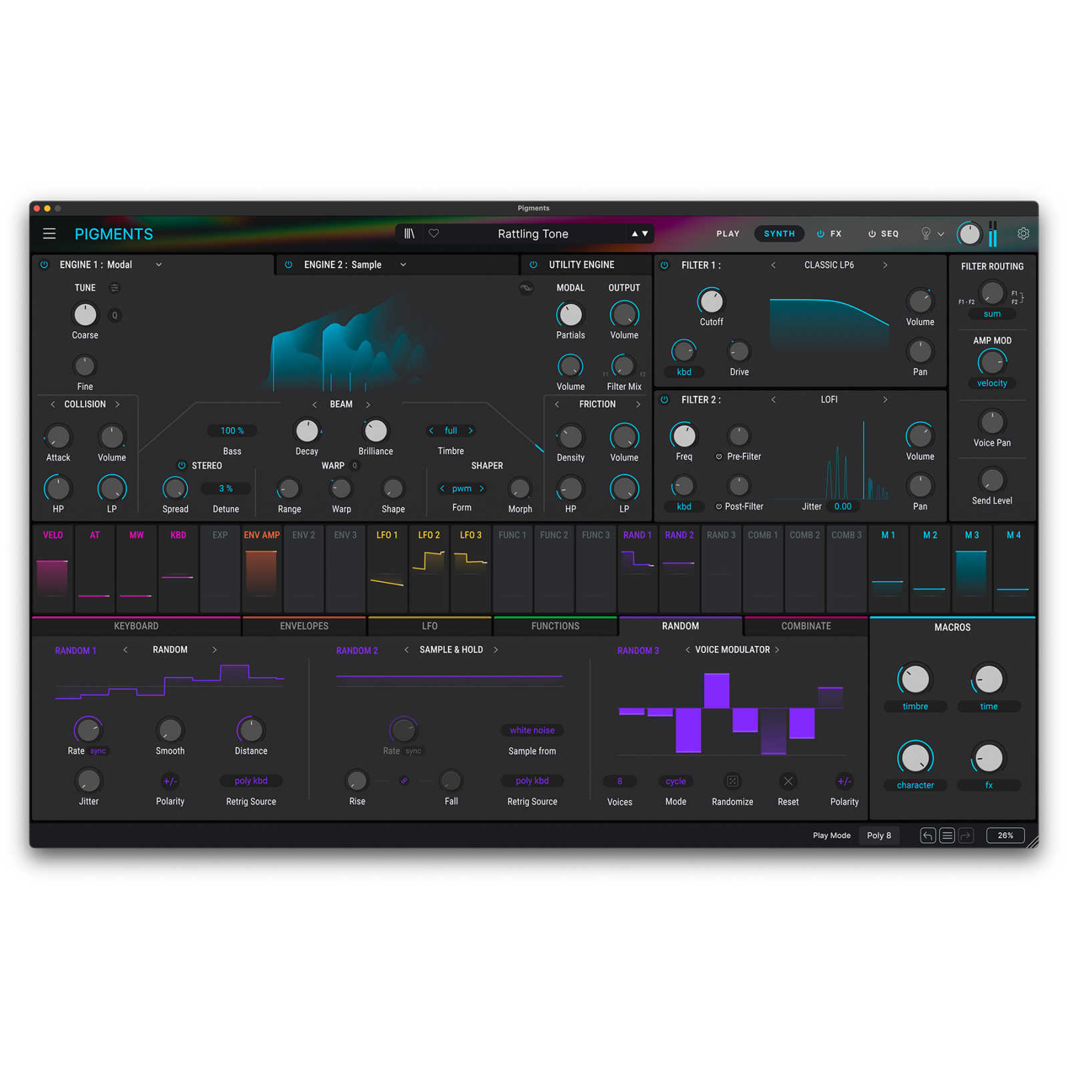The height and width of the screenshot is (1068, 1068).
Task: Select previous Filter 2 type arrow
Action: 774,399
